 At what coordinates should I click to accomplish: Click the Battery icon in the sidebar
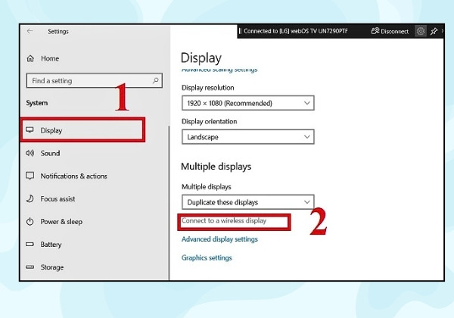pyautogui.click(x=30, y=244)
